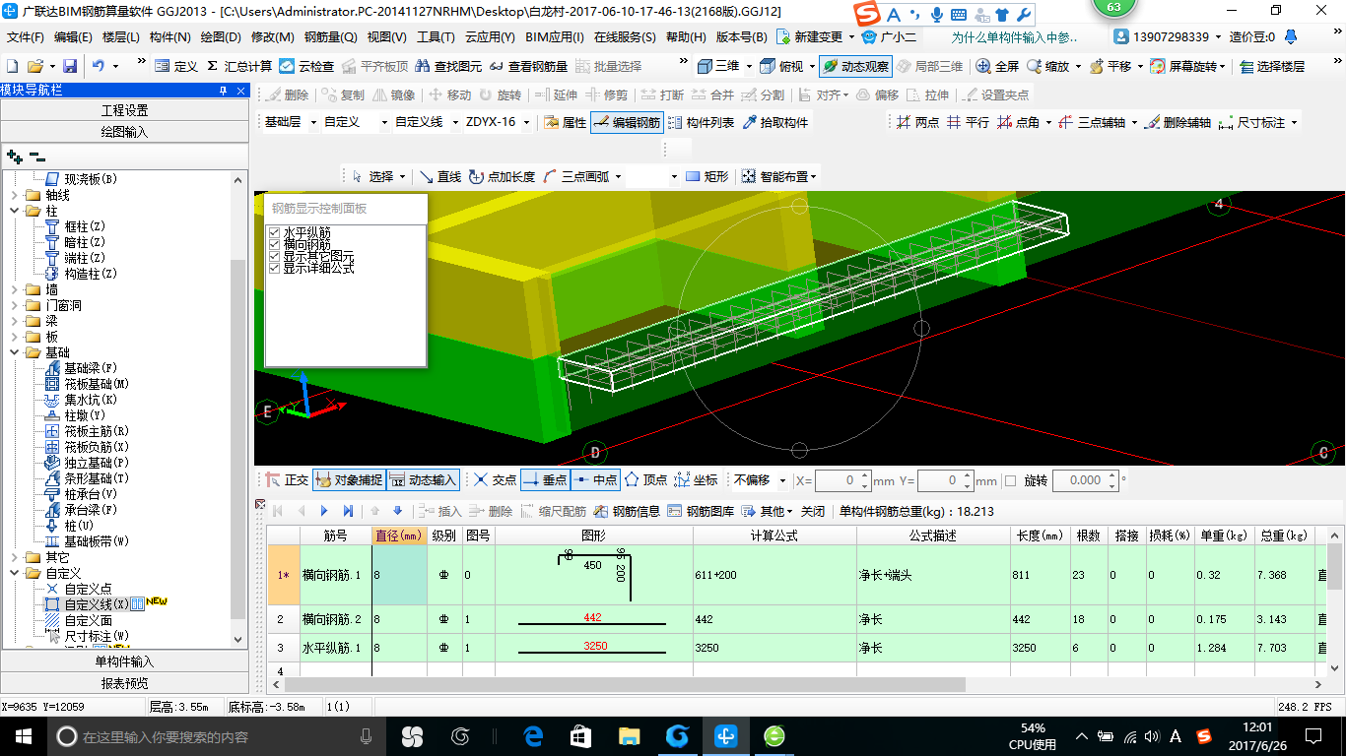Click the 删除 delete toolbar icon
This screenshot has height=756, width=1346.
[286, 95]
